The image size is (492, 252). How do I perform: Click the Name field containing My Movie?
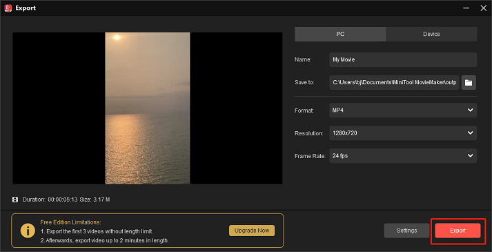403,59
